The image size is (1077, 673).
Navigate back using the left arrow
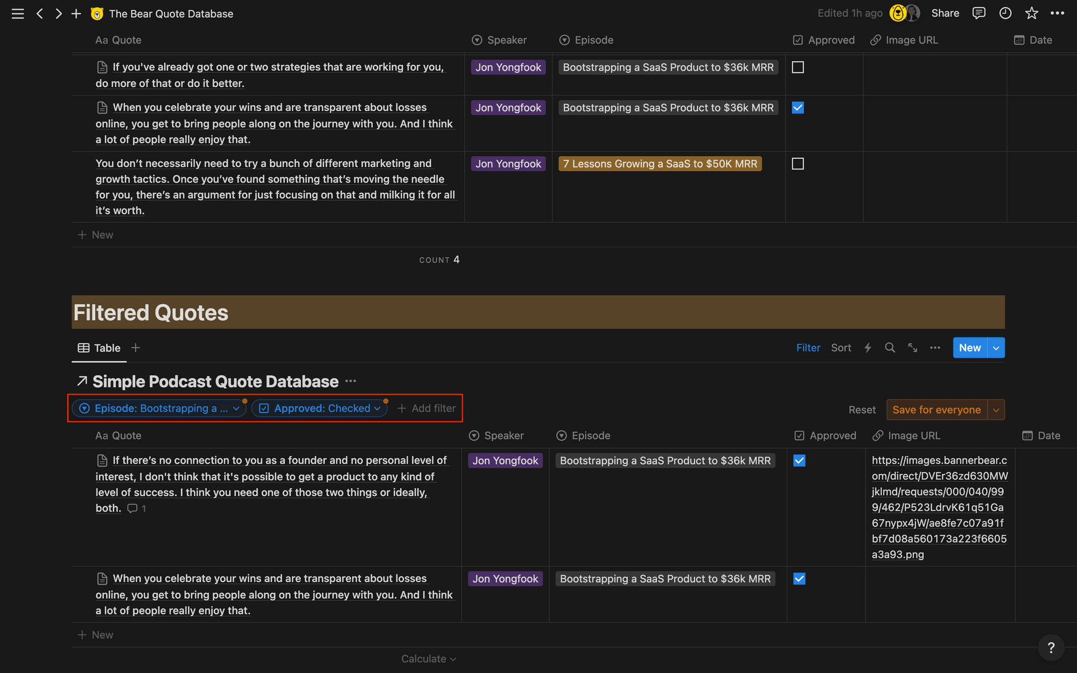coord(40,13)
